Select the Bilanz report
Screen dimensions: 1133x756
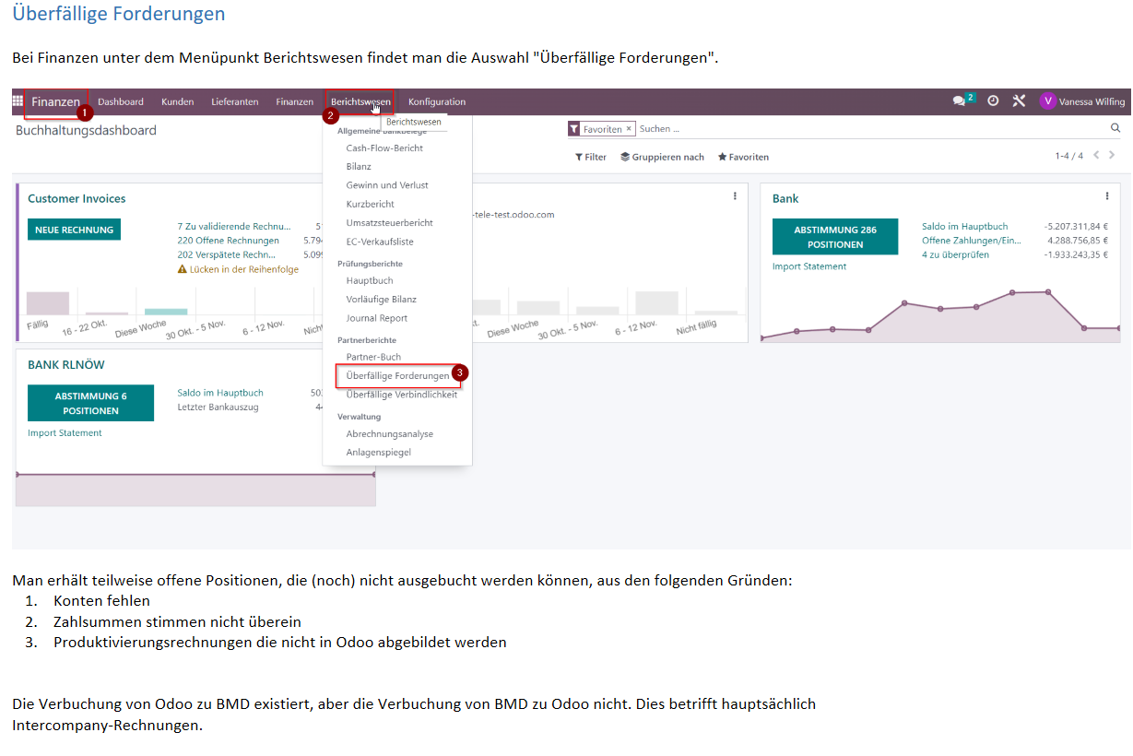coord(359,167)
